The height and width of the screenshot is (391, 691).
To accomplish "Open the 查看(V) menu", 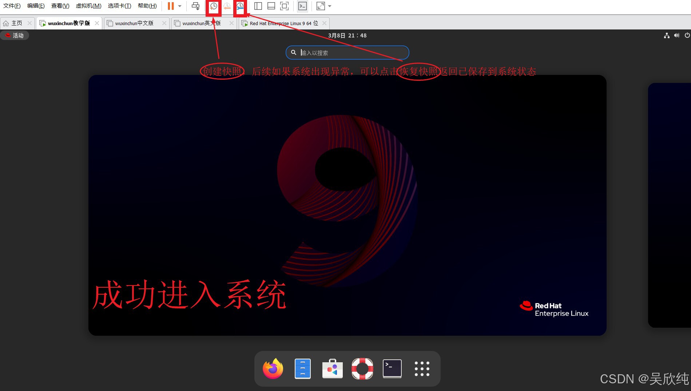I will (x=60, y=6).
